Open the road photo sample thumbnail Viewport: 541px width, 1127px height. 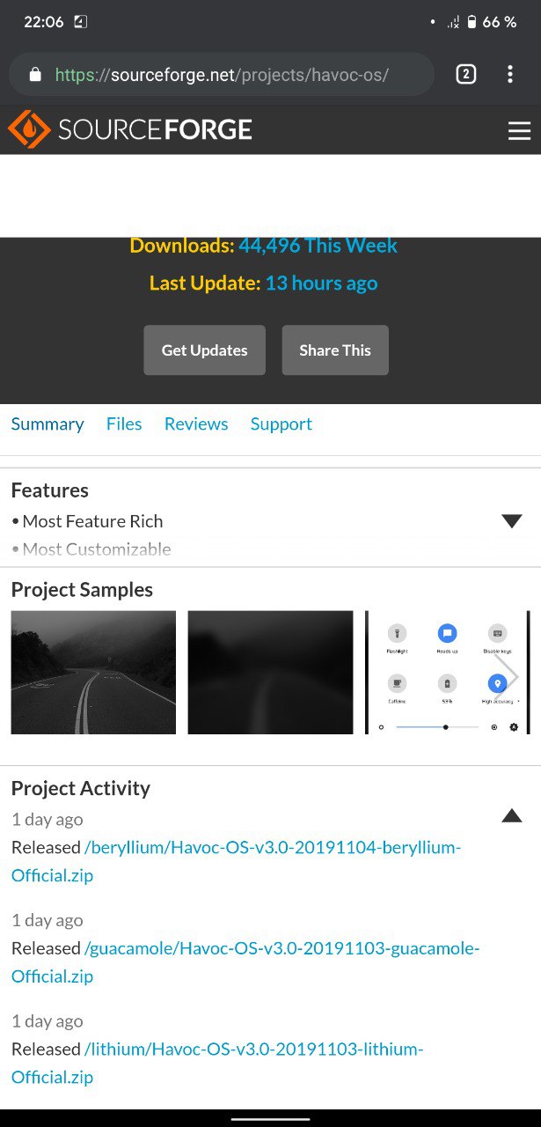[x=93, y=673]
